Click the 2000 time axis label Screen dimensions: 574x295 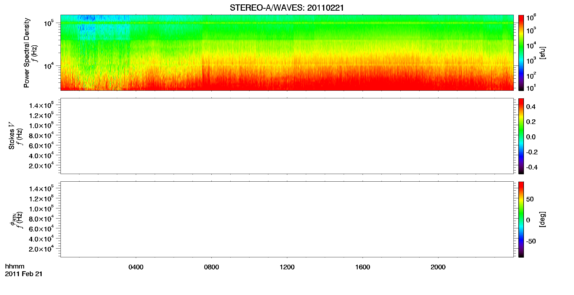pyautogui.click(x=438, y=267)
